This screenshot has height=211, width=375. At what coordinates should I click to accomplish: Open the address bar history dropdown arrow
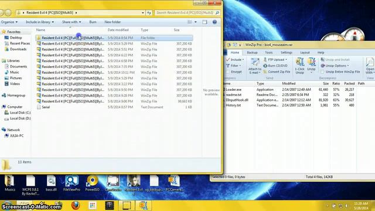pos(143,13)
